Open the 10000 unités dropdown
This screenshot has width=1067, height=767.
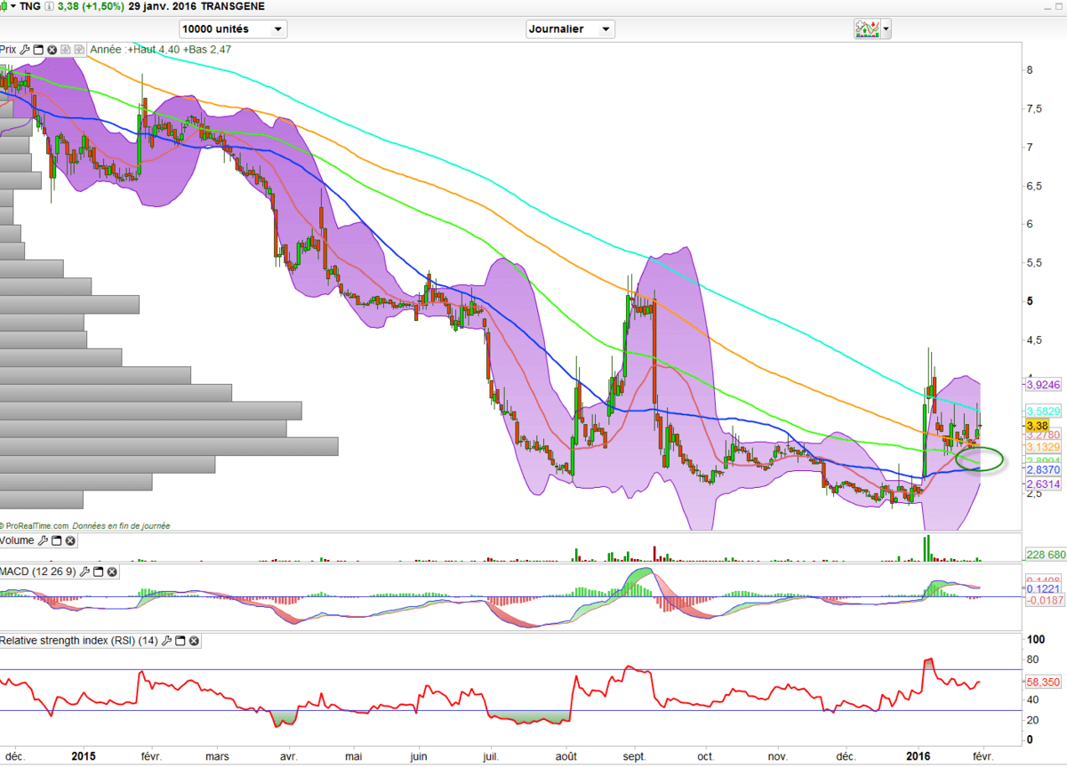click(233, 29)
